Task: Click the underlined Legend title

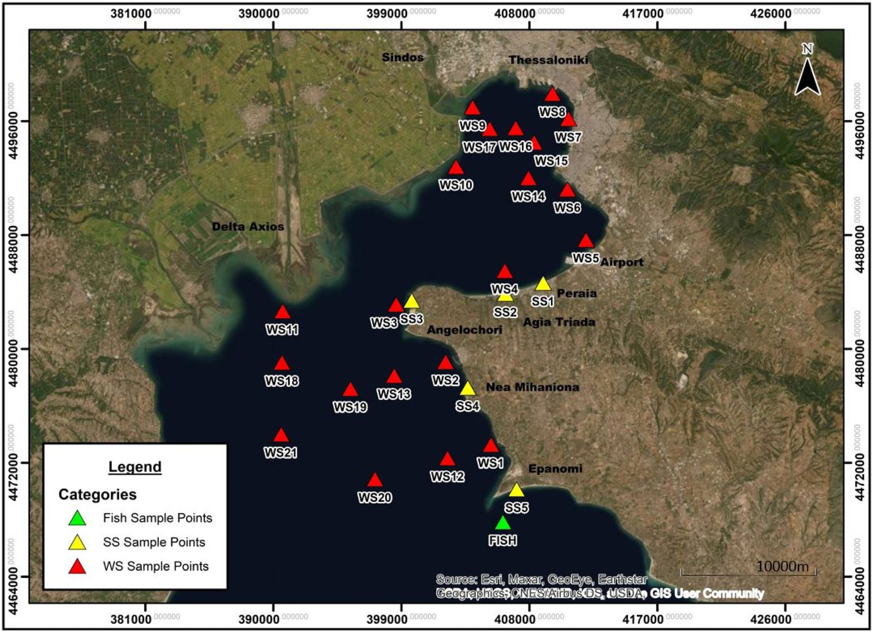Action: [x=135, y=467]
